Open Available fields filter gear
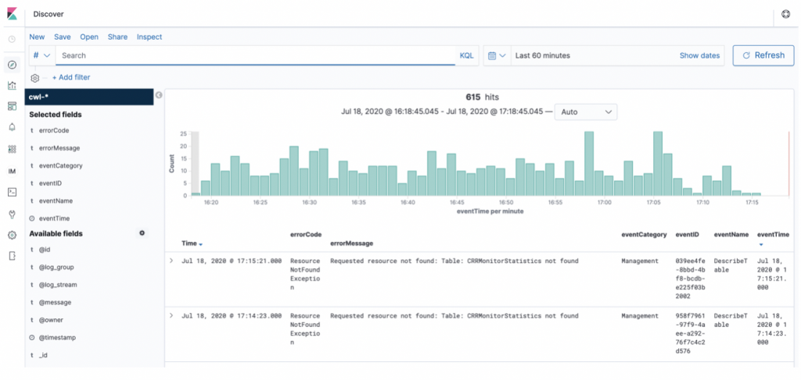 coord(142,233)
